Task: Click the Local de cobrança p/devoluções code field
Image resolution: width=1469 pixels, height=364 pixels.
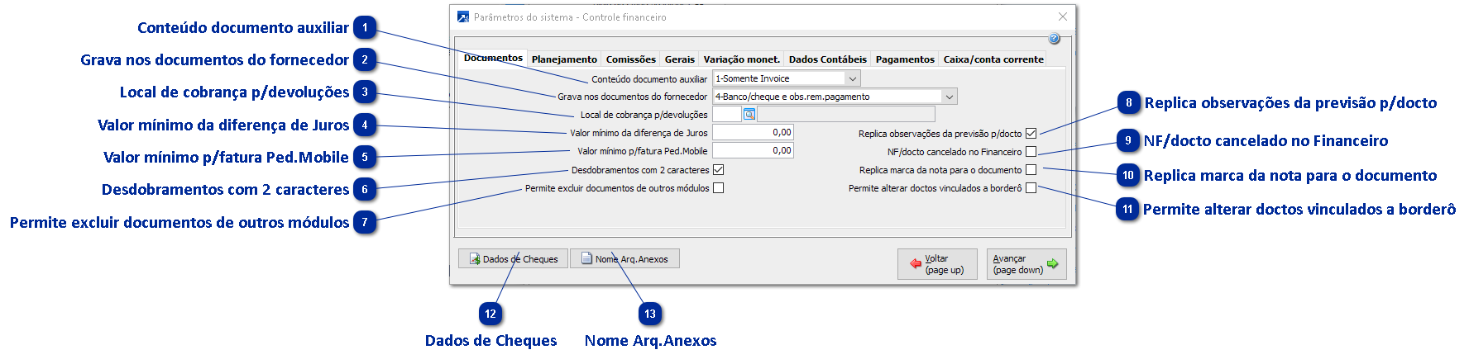Action: tap(727, 115)
